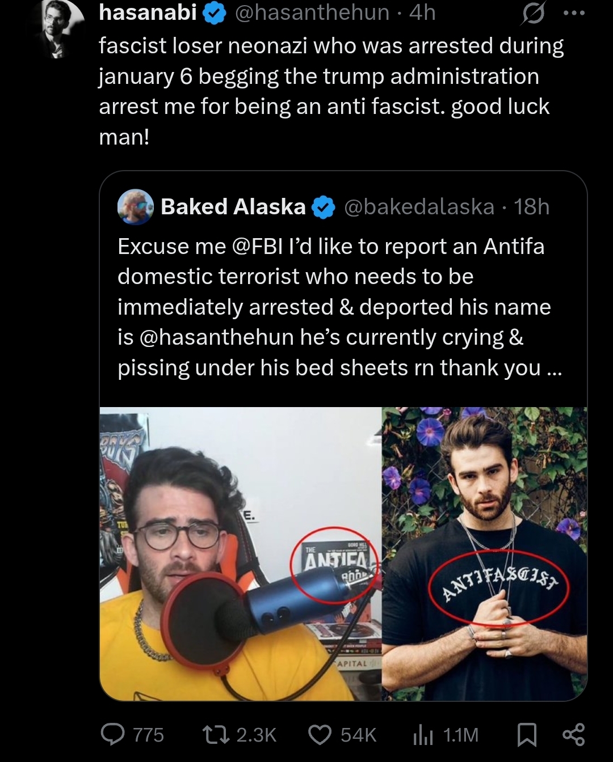The height and width of the screenshot is (762, 613).
Task: Open the hasanabi display name
Action: 148,12
